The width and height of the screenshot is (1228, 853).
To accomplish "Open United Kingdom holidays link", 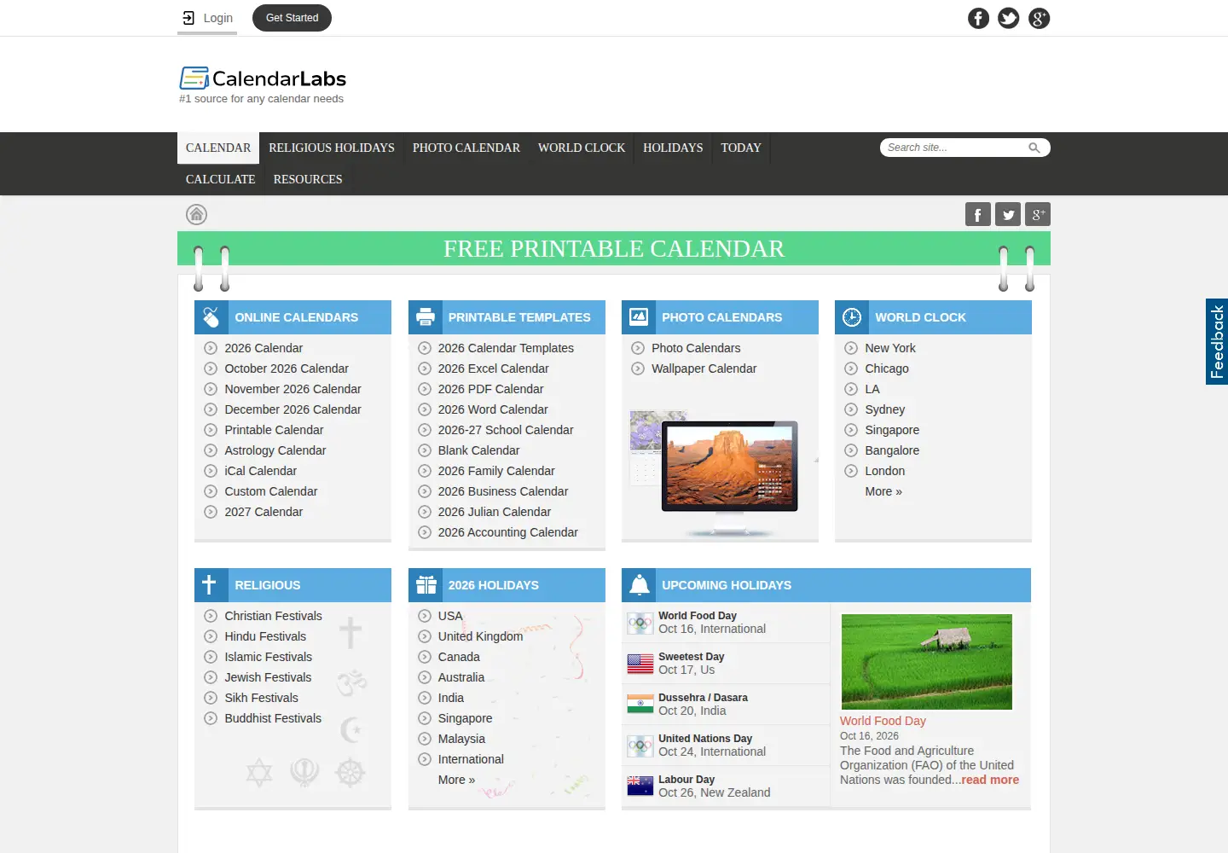I will click(x=480, y=636).
